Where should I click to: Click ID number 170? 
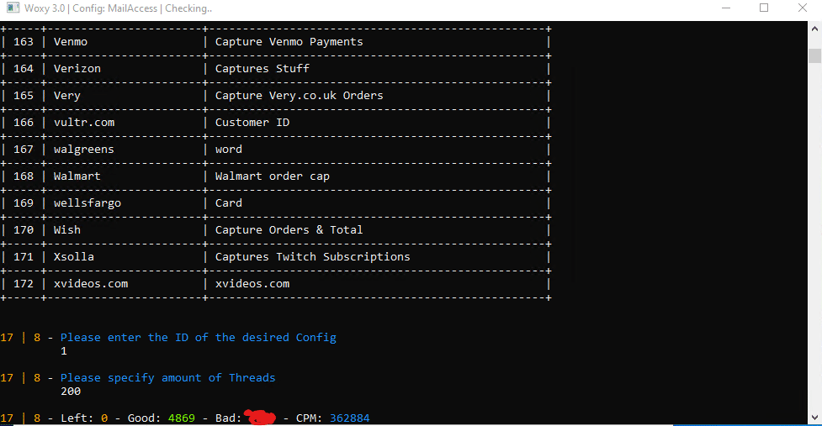(23, 229)
